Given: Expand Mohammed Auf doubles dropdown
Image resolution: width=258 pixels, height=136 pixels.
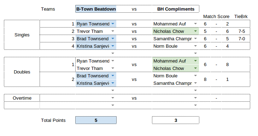Looking at the screenshot, I should [195, 61].
